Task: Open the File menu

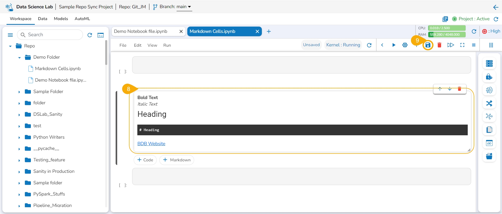Action: pyautogui.click(x=123, y=45)
